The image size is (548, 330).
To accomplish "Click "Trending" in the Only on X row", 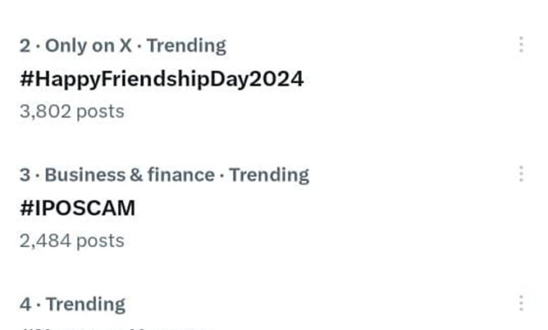I will click(186, 46).
